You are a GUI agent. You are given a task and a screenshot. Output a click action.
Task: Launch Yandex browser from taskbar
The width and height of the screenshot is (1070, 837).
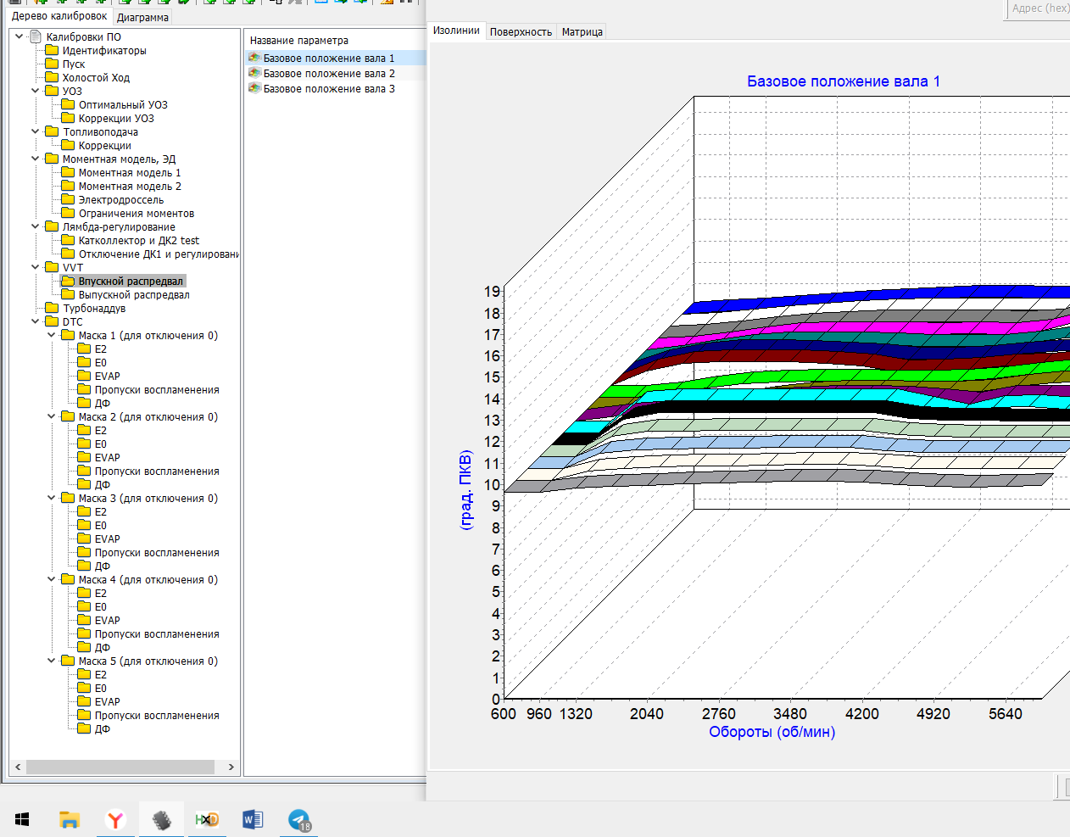pos(115,819)
